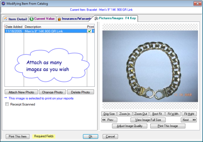Click the Description column header

[x=55, y=27]
